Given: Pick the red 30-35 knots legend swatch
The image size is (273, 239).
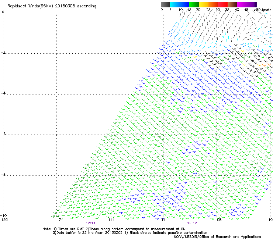Looking at the screenshot, I should point(223,4).
